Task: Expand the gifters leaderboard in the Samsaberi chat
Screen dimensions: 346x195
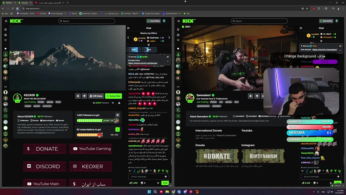Action: [x=321, y=41]
